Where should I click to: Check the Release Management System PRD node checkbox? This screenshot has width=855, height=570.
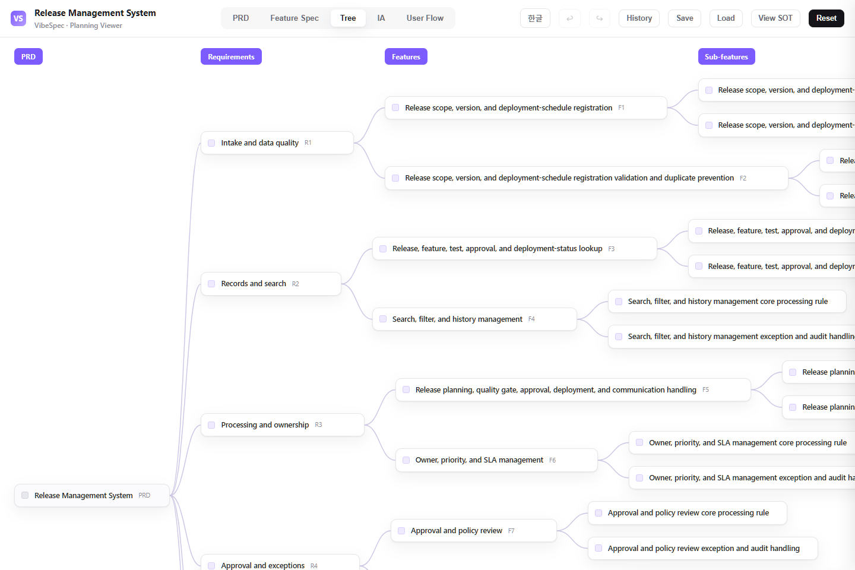[x=25, y=495]
